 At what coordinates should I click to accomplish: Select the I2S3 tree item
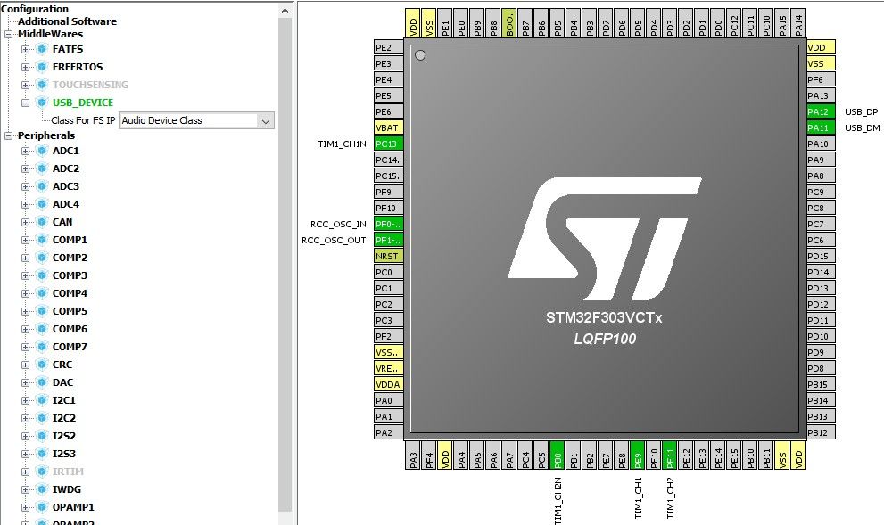tap(63, 454)
